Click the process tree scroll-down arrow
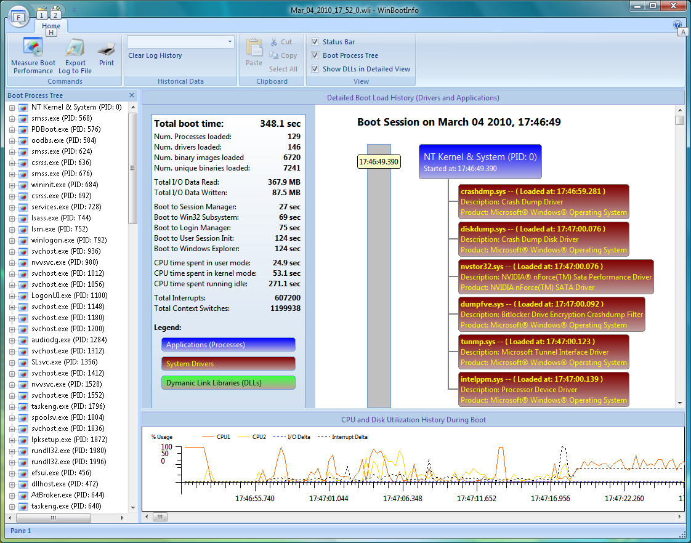The height and width of the screenshot is (543, 691). tap(133, 507)
